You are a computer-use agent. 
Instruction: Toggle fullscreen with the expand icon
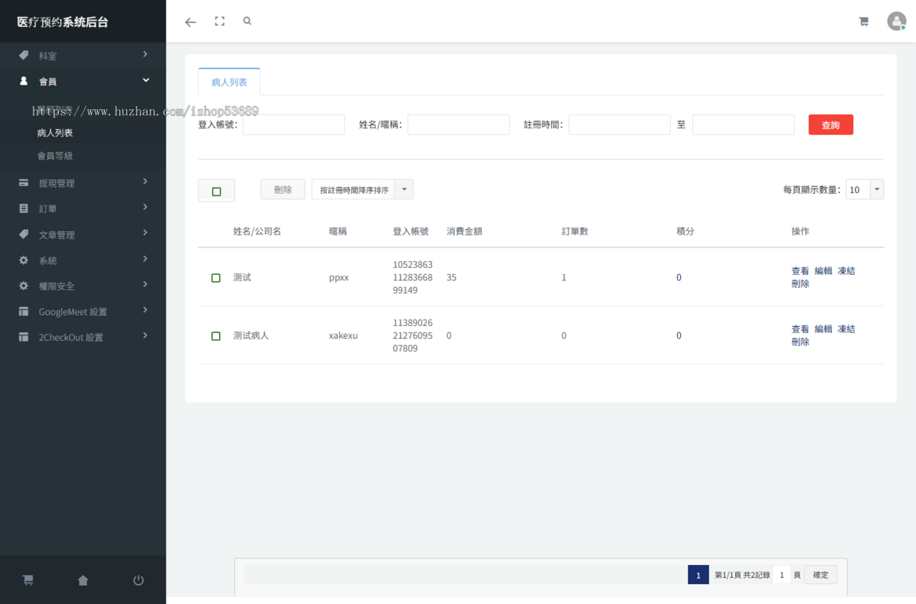pyautogui.click(x=220, y=21)
